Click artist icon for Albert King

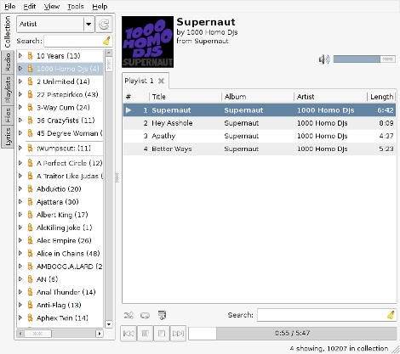30,215
